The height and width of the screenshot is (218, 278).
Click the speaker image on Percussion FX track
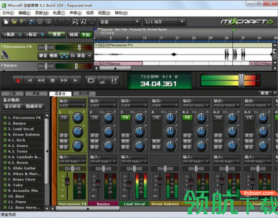[6, 54]
